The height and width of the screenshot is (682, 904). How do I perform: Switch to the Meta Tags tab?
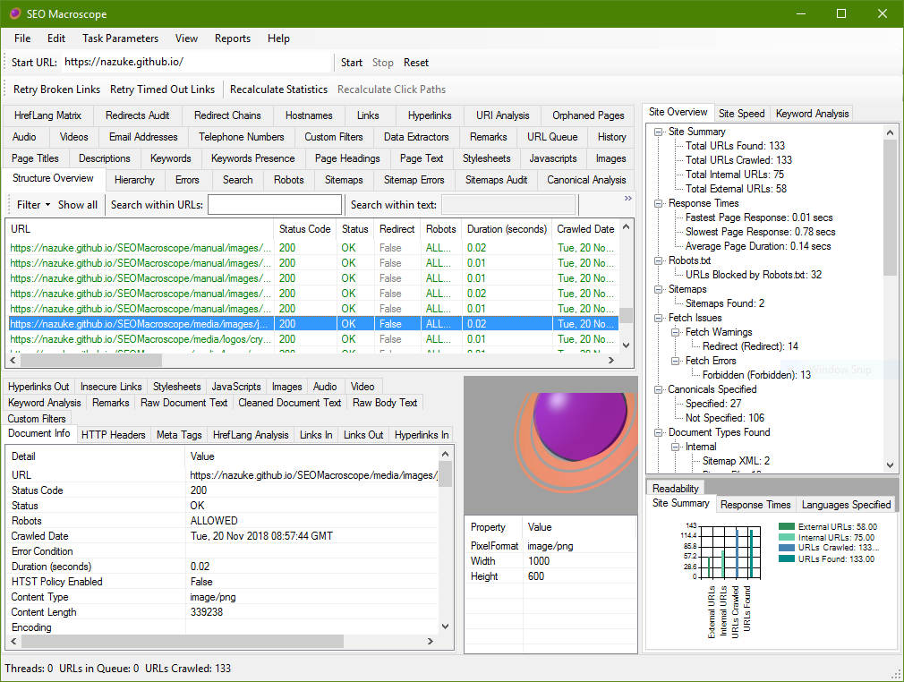(179, 435)
